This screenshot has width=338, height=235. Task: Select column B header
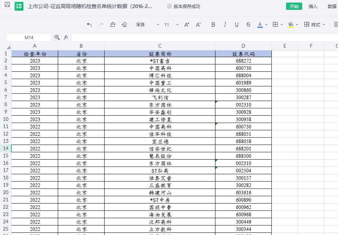tap(81, 46)
